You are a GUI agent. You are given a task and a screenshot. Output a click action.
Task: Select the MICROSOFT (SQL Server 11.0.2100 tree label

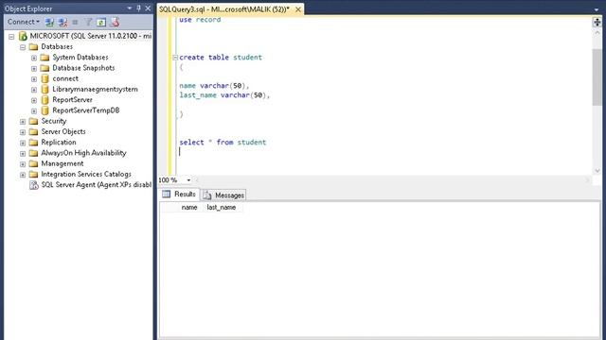[91, 36]
